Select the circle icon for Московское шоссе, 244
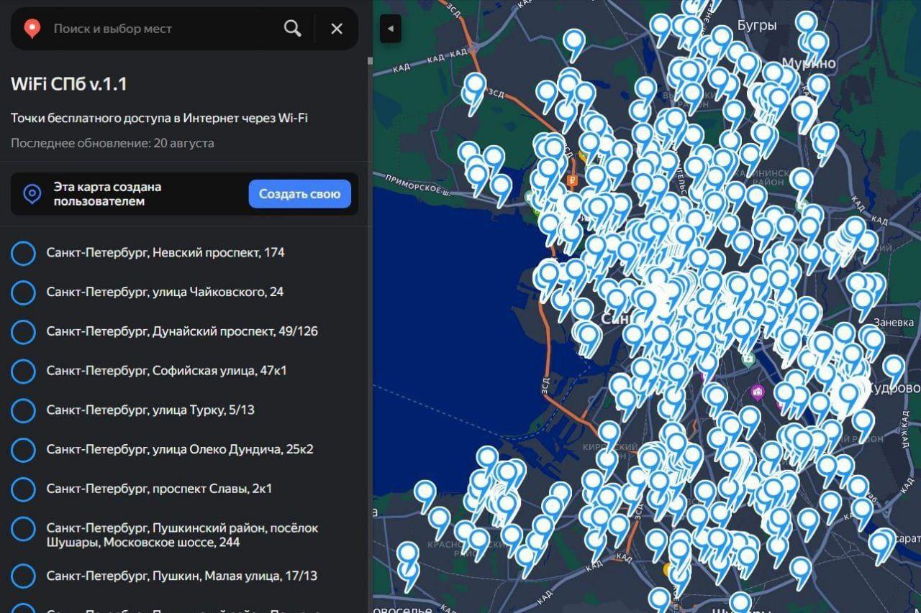This screenshot has width=921, height=613. [24, 529]
